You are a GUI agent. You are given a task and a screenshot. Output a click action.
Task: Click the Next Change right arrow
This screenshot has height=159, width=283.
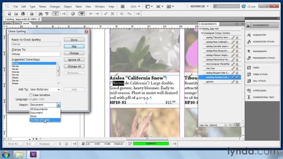[97, 14]
